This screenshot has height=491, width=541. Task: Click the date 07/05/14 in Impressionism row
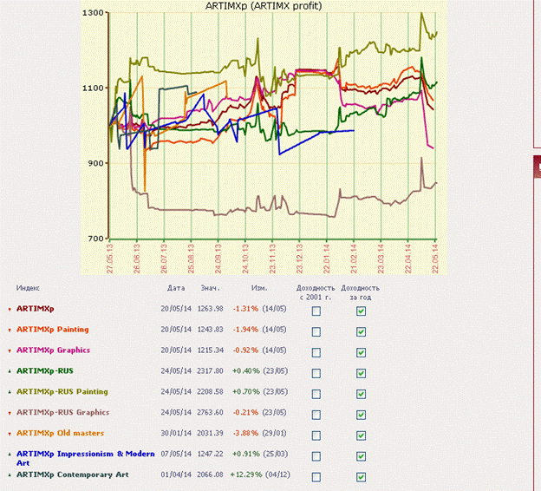[176, 454]
